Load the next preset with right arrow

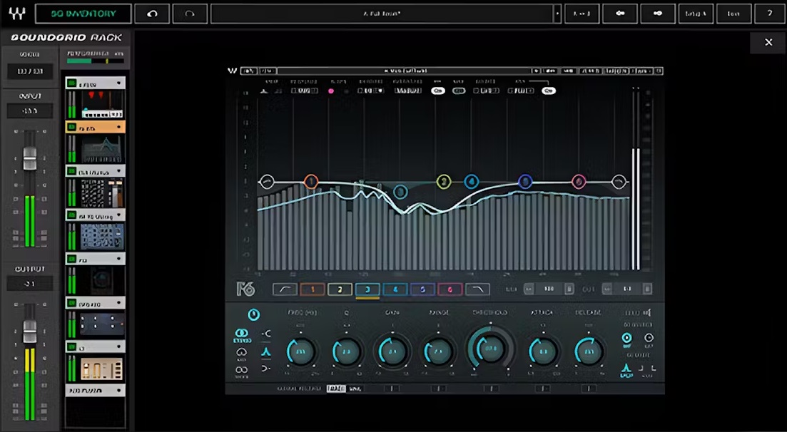[x=658, y=14]
